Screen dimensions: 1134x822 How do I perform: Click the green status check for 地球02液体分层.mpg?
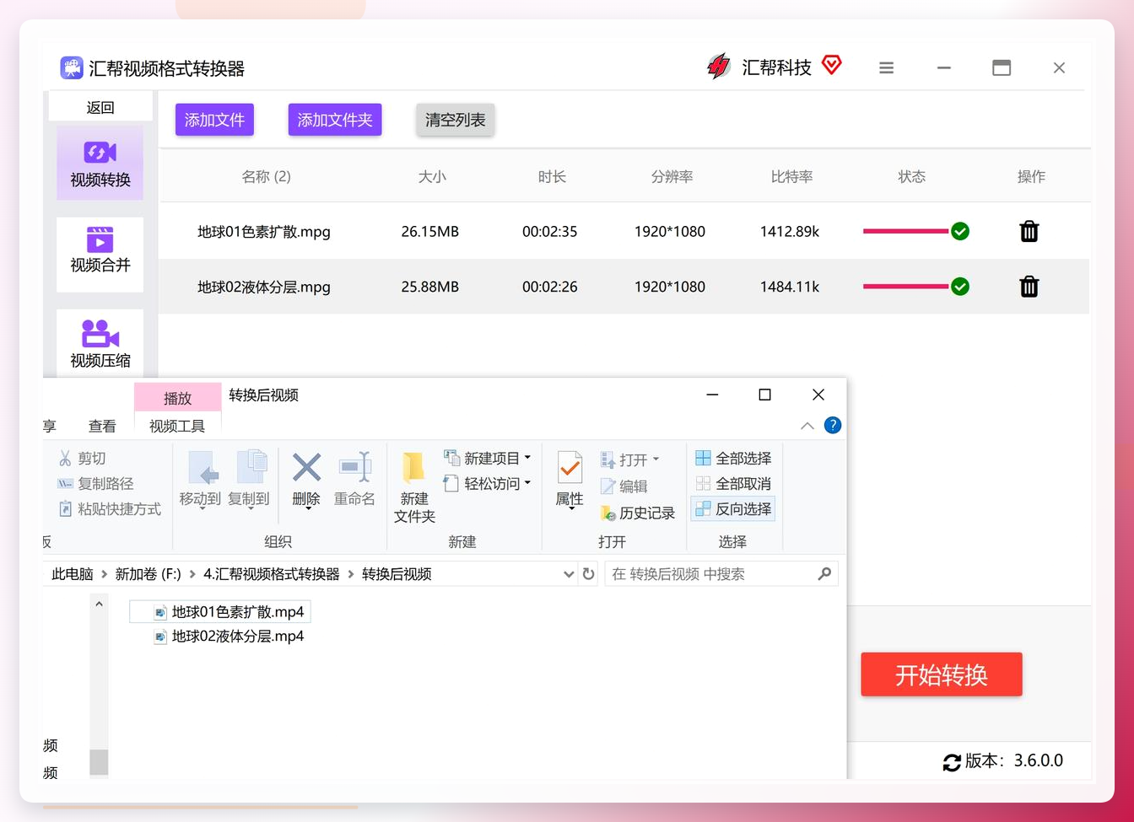pos(960,287)
